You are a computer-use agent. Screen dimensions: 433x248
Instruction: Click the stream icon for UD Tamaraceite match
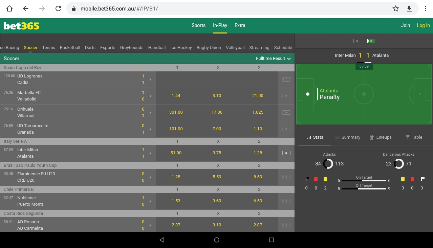(286, 129)
